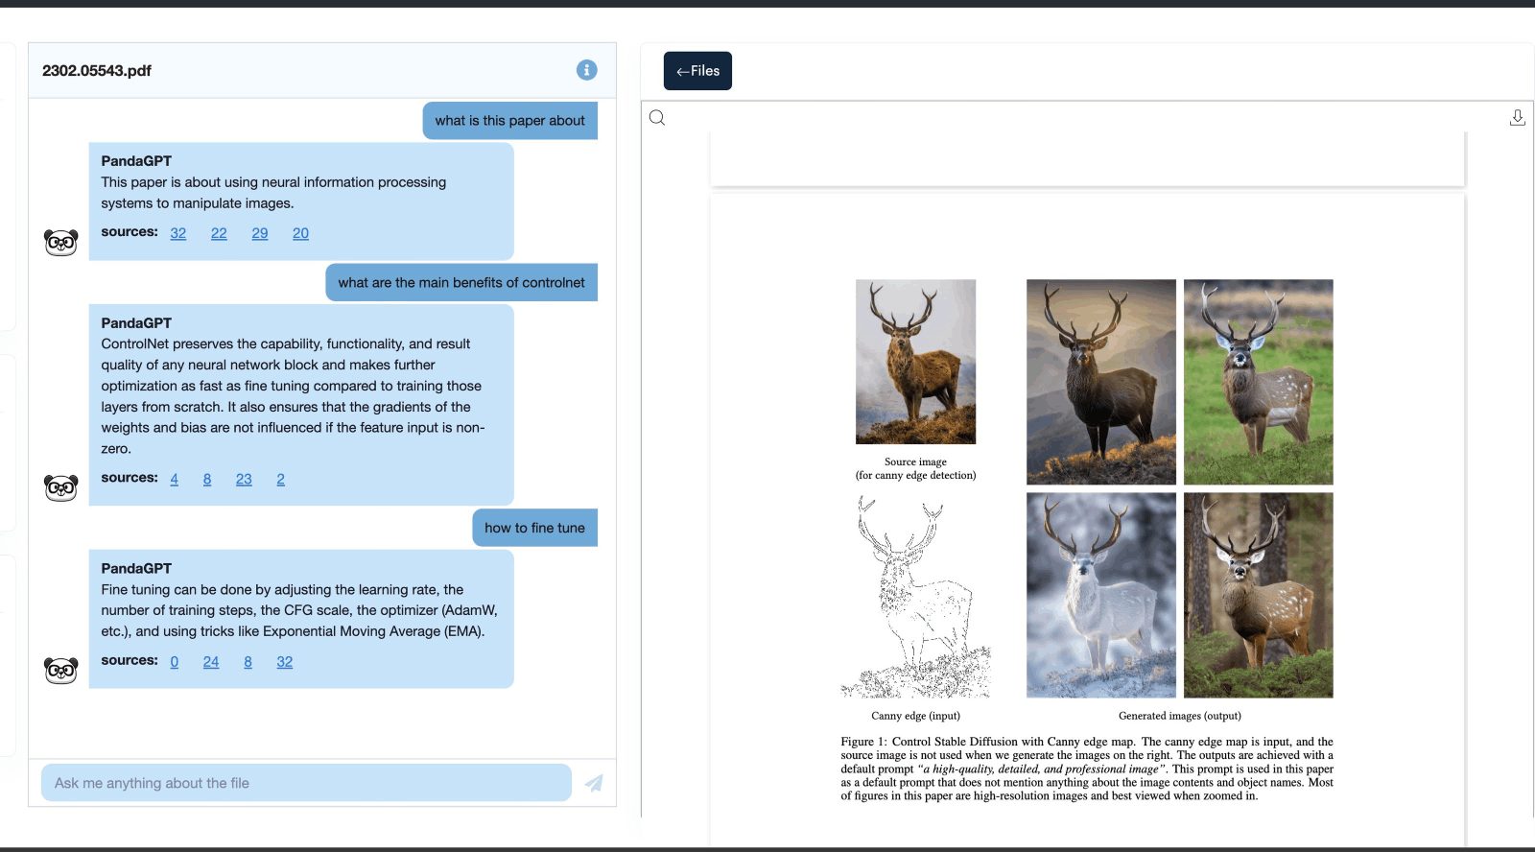Viewport: 1535px width, 852px height.
Task: Type in the 'Ask me anything about the file' field
Action: pyautogui.click(x=306, y=783)
